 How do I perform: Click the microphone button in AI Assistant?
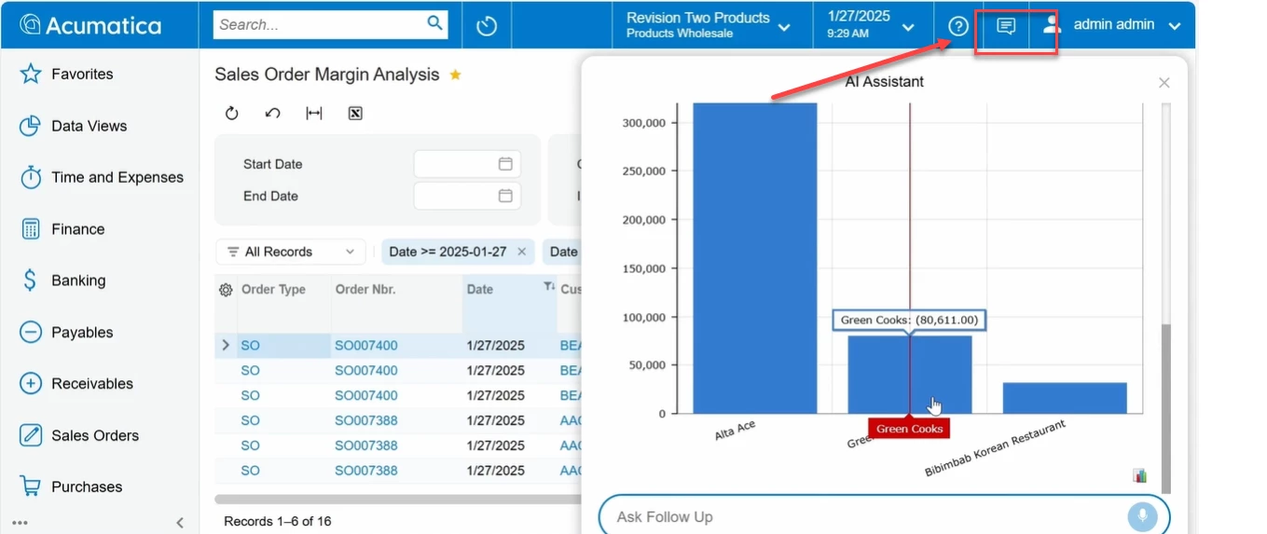coord(1142,516)
